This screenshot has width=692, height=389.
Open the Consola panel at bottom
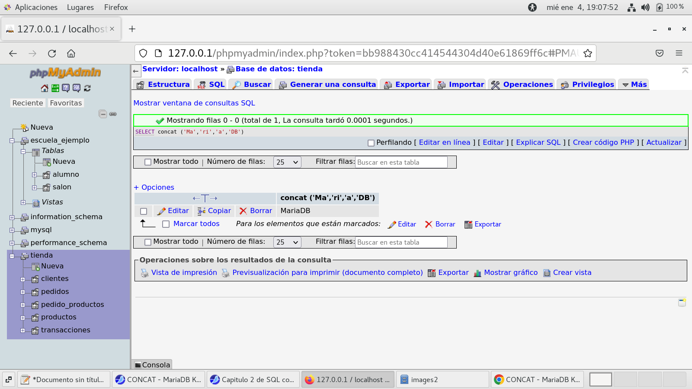tap(152, 365)
